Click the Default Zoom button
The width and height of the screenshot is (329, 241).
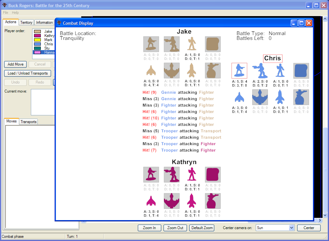click(202, 228)
